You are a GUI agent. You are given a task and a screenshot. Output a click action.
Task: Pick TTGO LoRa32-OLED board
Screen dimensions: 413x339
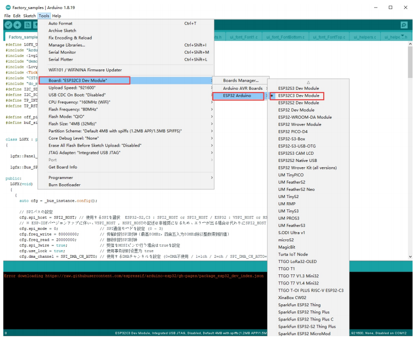click(308, 262)
